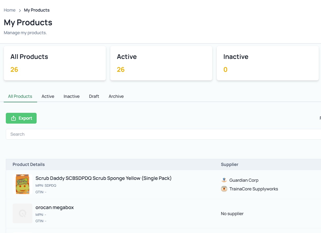Viewport: 321px width, 233px height.
Task: Click the Guardian Corp logo icon
Action: (224, 180)
